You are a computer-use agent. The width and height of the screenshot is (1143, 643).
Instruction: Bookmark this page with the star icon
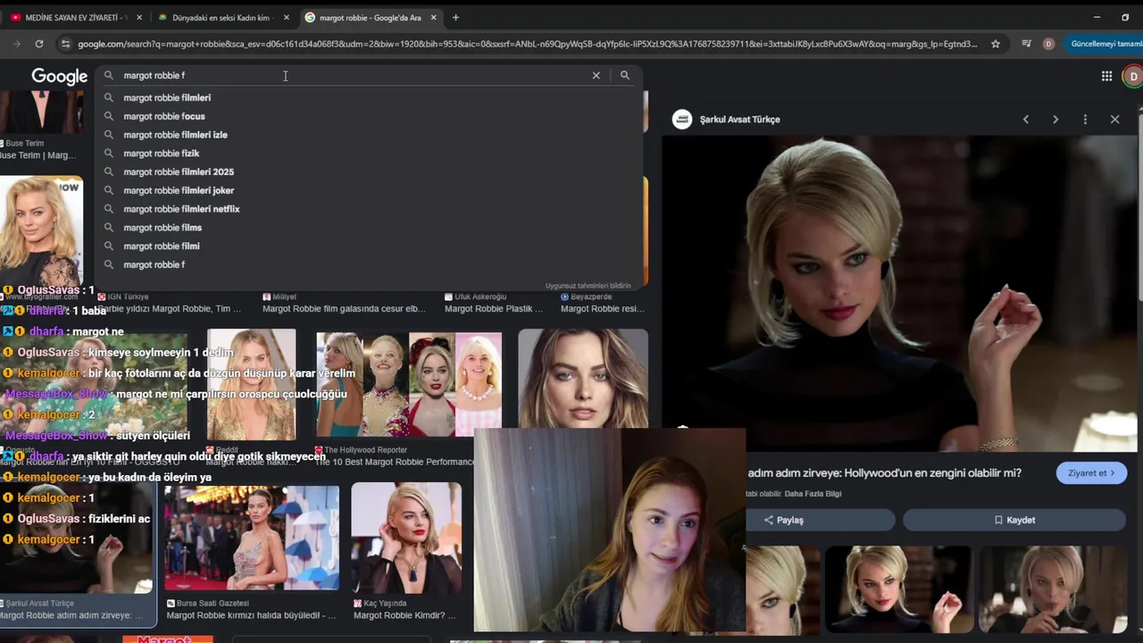click(x=996, y=44)
